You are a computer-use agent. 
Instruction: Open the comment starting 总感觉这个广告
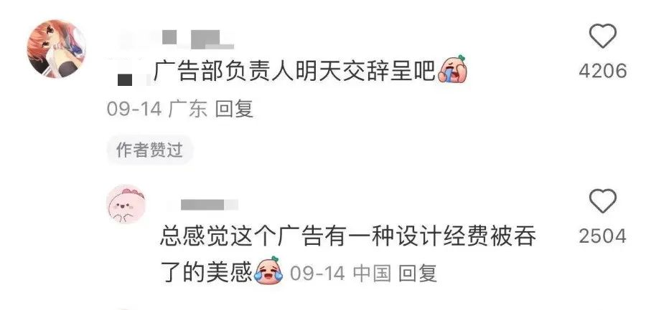click(x=348, y=236)
